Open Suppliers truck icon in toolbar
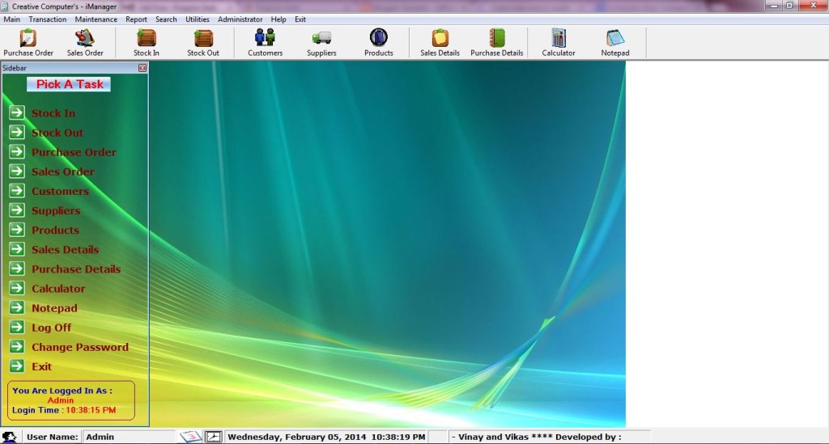 (x=321, y=42)
